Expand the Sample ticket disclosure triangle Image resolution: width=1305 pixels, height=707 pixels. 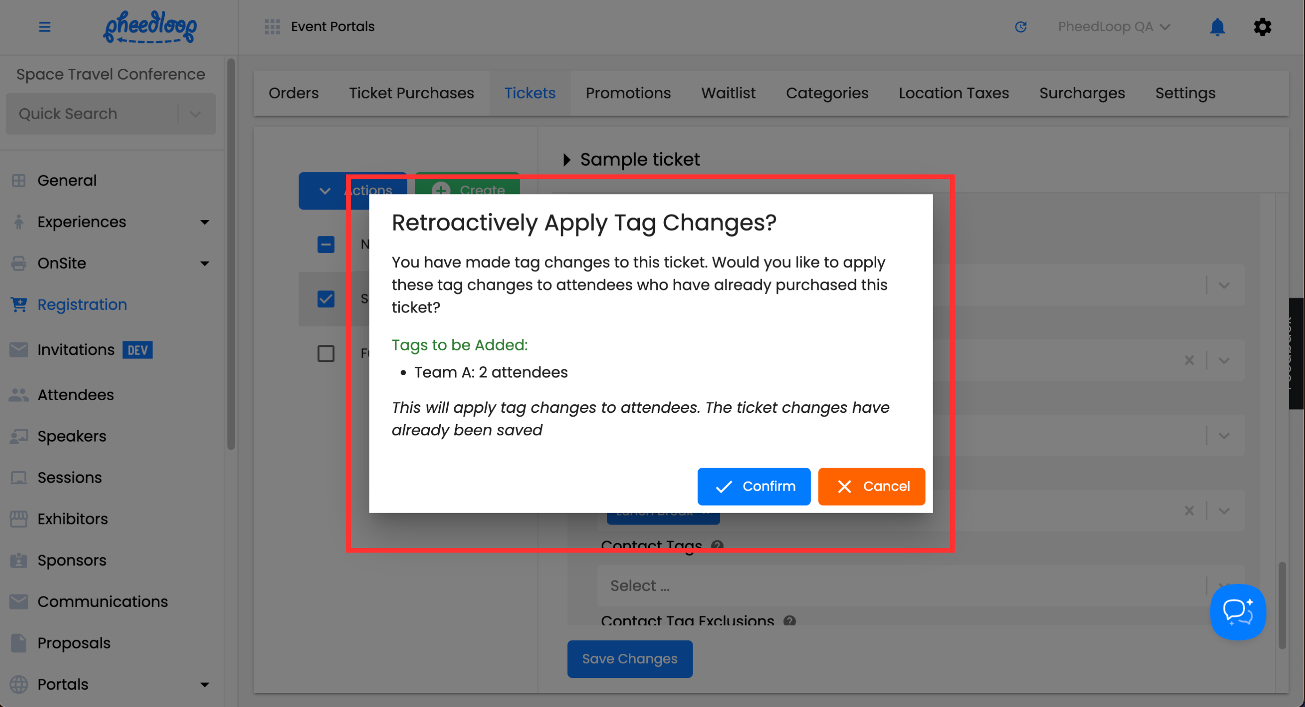click(x=566, y=160)
